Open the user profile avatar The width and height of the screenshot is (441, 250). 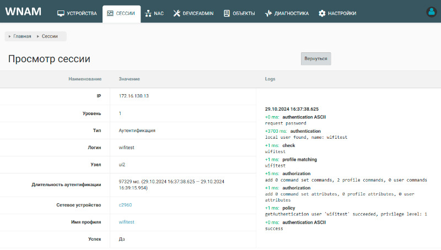[432, 12]
